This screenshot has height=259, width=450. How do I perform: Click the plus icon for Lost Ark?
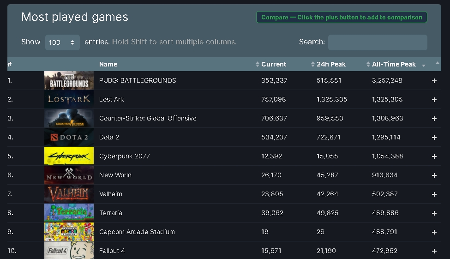click(434, 100)
